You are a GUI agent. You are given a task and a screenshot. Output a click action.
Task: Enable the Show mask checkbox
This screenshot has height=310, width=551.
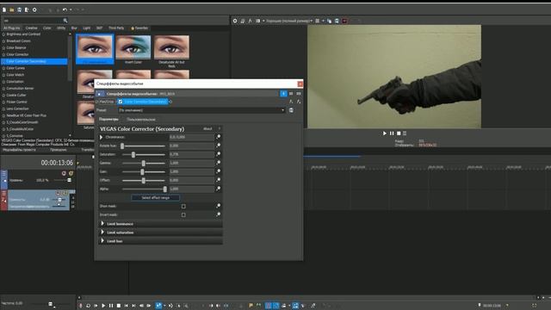[183, 207]
